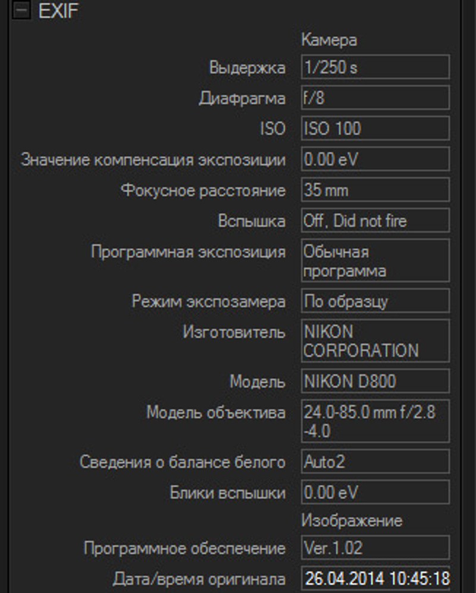Click the Вспышка field showing Off, Did not fire
Viewport: 476px width, 593px height.
(375, 221)
